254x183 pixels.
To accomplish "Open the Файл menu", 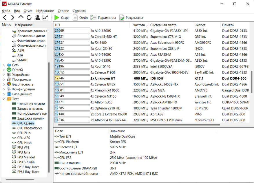I will click(x=6, y=11).
